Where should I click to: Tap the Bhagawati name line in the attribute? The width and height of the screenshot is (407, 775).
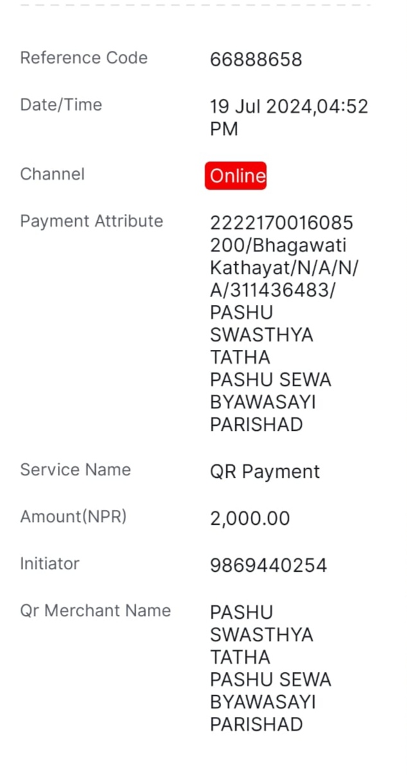[278, 246]
